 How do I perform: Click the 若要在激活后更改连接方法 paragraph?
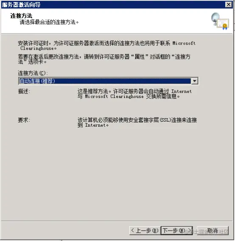coord(104,59)
